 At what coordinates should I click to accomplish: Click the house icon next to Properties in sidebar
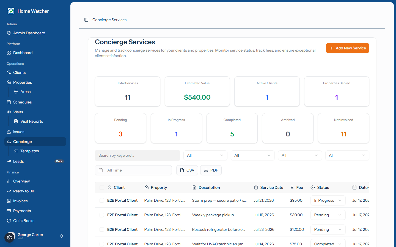click(x=9, y=82)
